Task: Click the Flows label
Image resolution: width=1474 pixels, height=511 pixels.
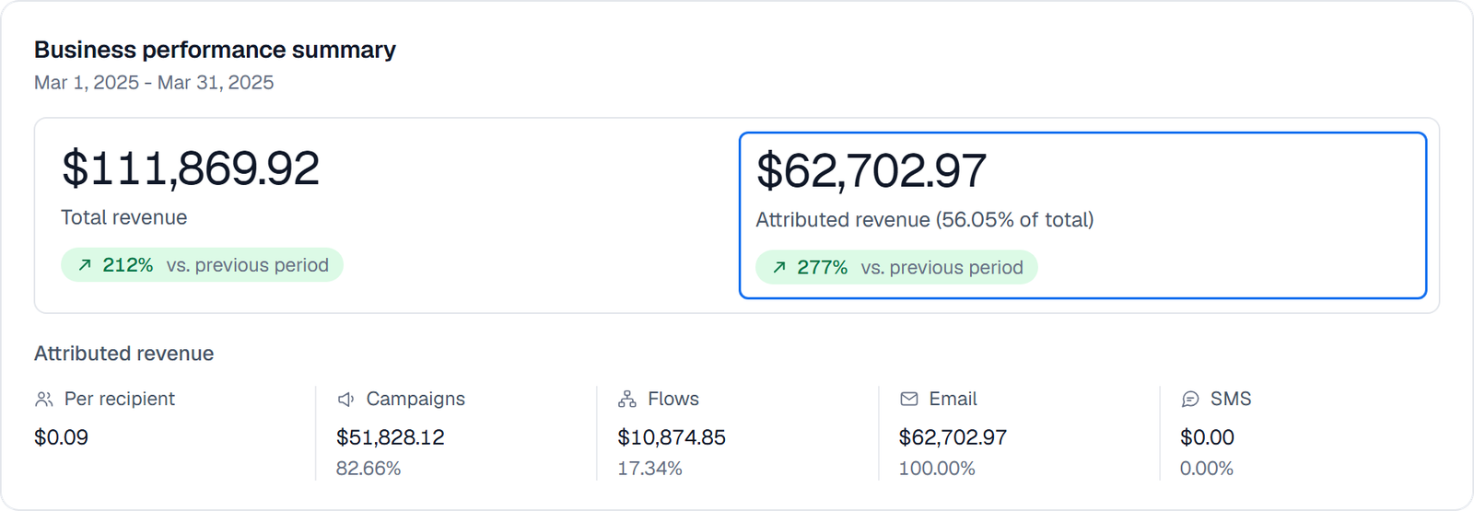Action: coord(673,399)
